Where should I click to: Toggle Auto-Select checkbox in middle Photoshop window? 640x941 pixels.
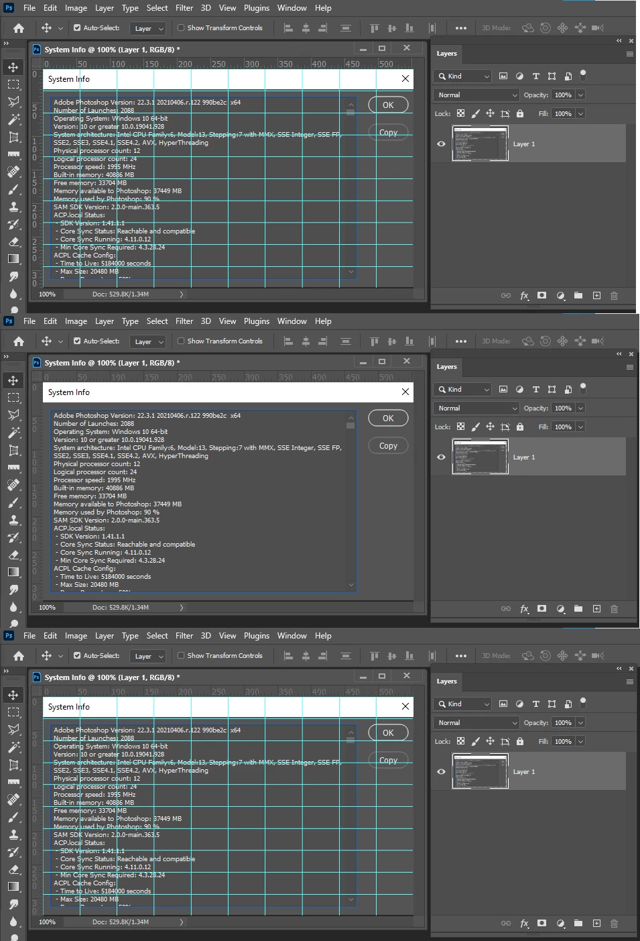77,341
